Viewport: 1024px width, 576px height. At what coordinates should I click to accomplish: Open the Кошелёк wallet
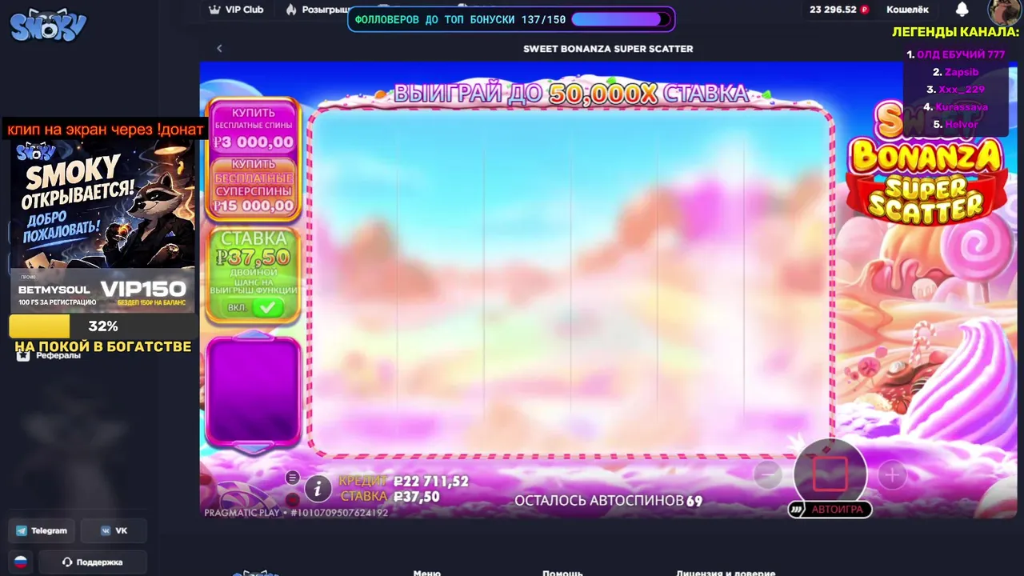tap(907, 10)
